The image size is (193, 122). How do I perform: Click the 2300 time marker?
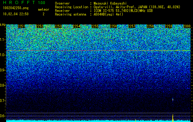pos(187,26)
